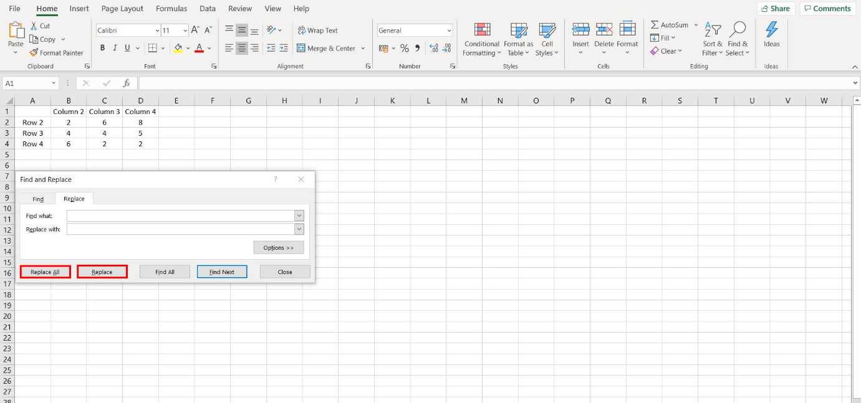Click the Copy icon
Image resolution: width=861 pixels, height=403 pixels.
(34, 39)
